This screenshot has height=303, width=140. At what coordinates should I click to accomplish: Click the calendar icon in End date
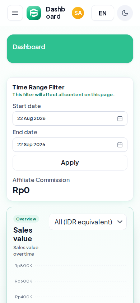120,145
